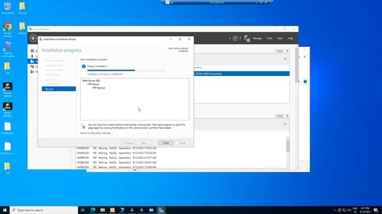Click the blue help question mark icon
This screenshot has width=382, height=214.
tap(305, 81)
